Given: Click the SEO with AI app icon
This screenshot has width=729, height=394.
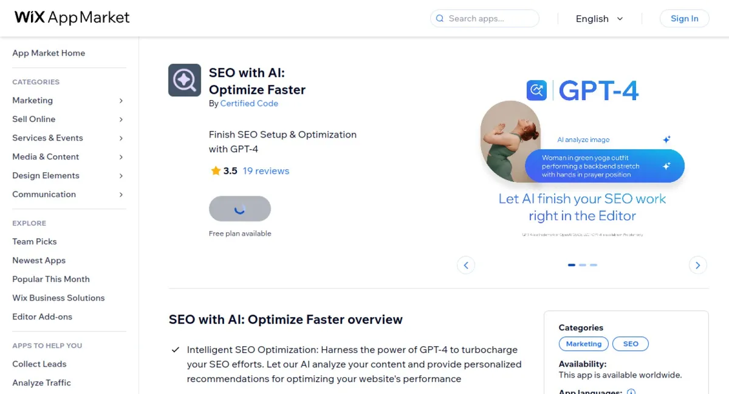Looking at the screenshot, I should point(184,79).
